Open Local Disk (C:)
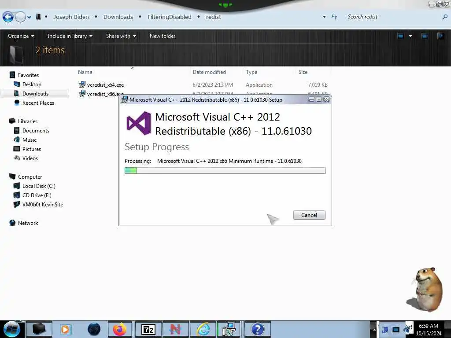This screenshot has height=338, width=451. click(39, 186)
